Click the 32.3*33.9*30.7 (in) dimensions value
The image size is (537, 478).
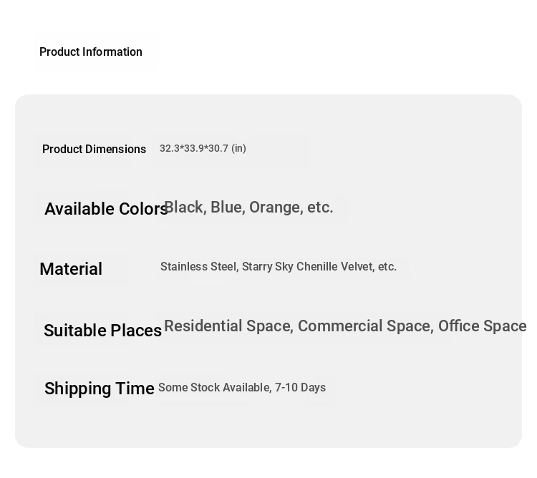point(203,149)
